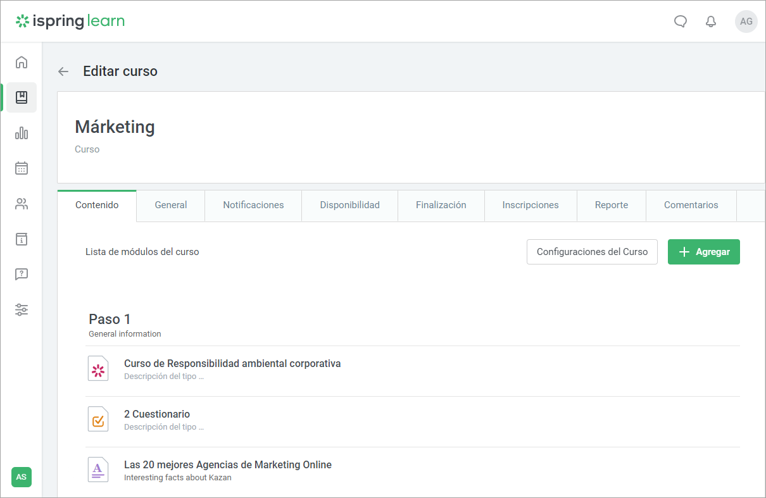Open the Settings sliders icon

click(22, 310)
